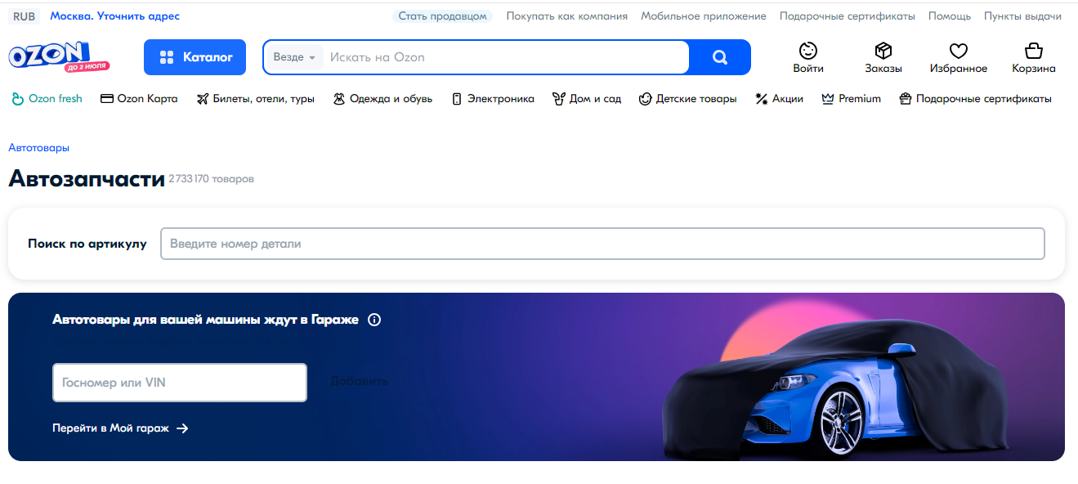
Task: Open Подарочные сертификаты in category bar
Action: coord(975,99)
